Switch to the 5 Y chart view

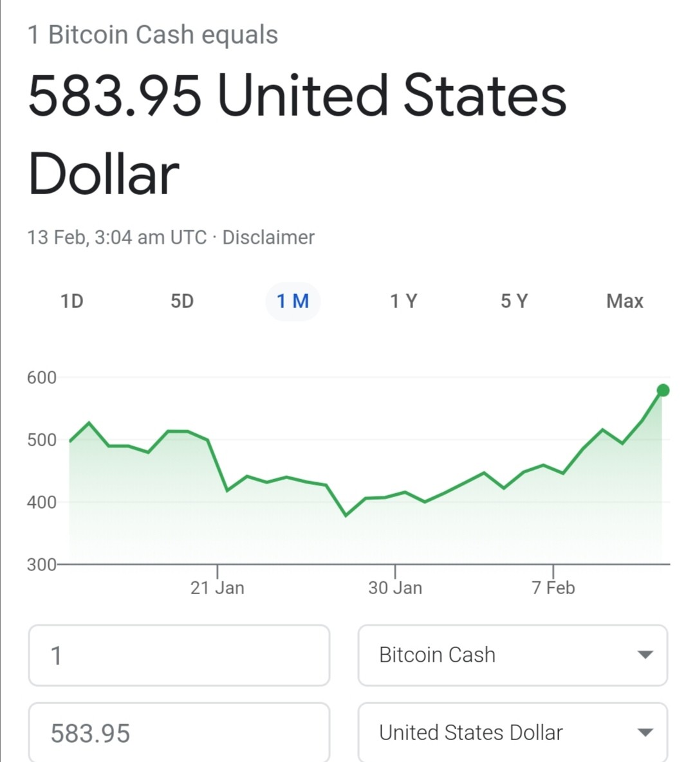514,302
